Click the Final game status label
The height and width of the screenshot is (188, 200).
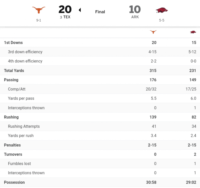click(100, 12)
